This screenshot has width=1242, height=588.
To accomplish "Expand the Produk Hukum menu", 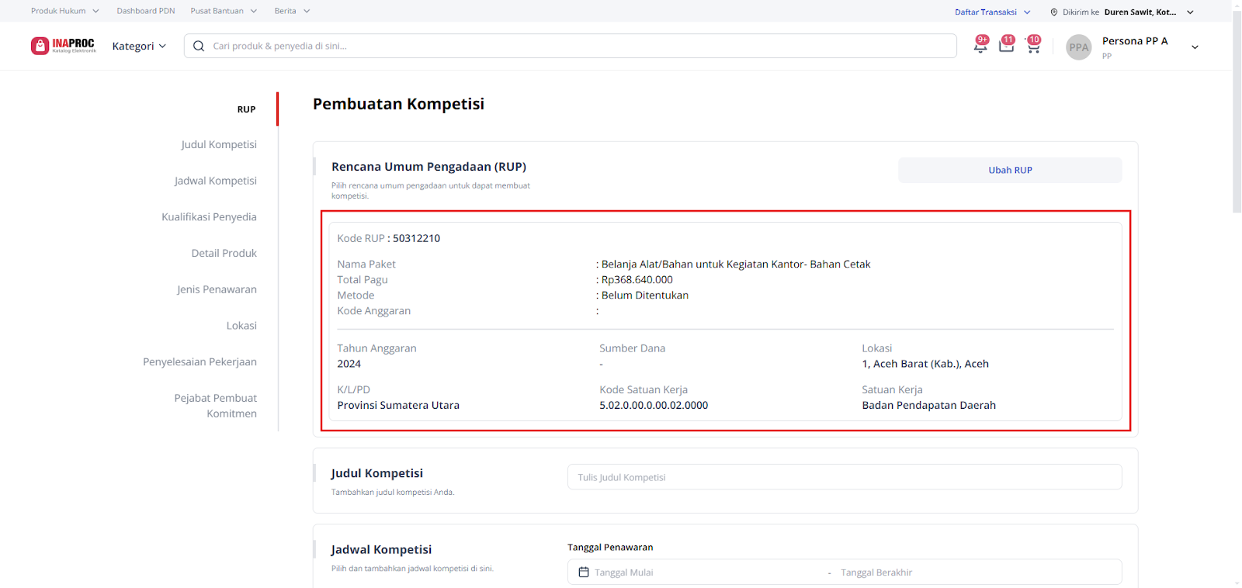I will point(64,11).
